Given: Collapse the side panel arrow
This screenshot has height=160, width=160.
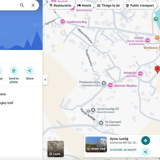Looking at the screenshot, I should [45, 80].
